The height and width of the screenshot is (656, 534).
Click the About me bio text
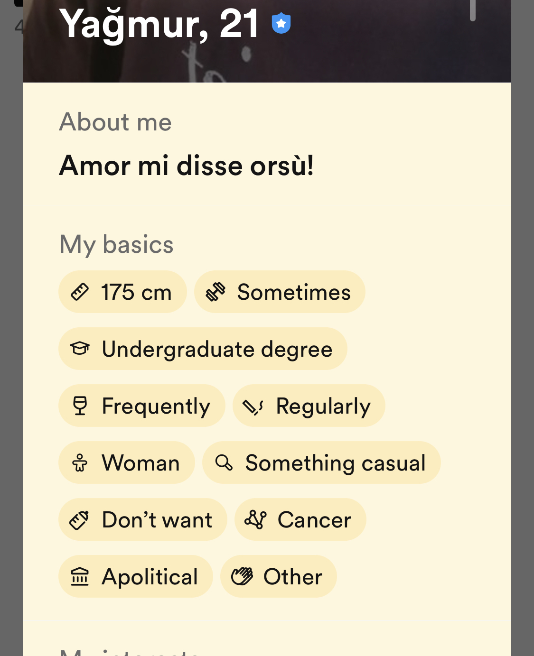point(186,166)
